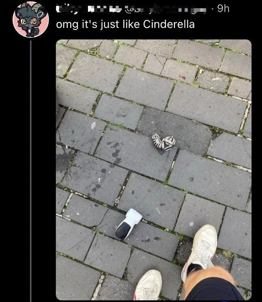
Task: Click the bare leg in the photo
Action: 210,277
